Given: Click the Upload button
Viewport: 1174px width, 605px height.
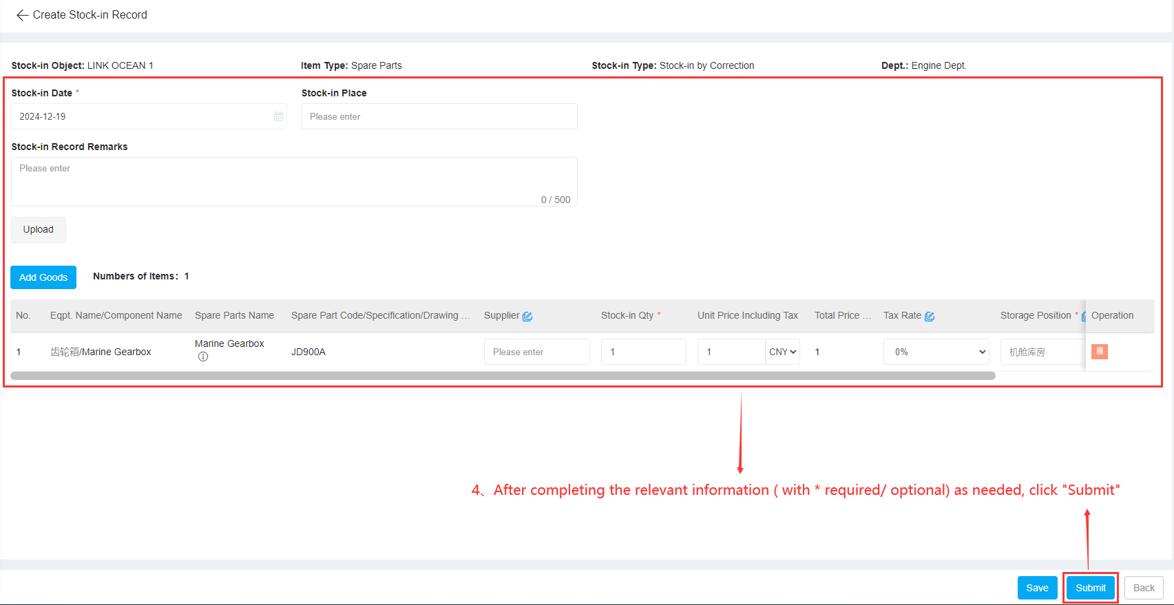Looking at the screenshot, I should pos(39,230).
